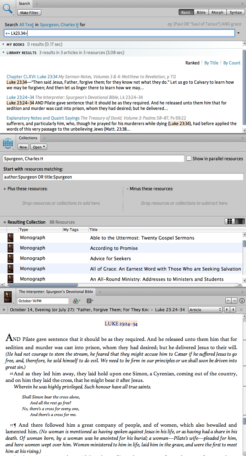Open the collections Open dropdown

[x=39, y=147]
